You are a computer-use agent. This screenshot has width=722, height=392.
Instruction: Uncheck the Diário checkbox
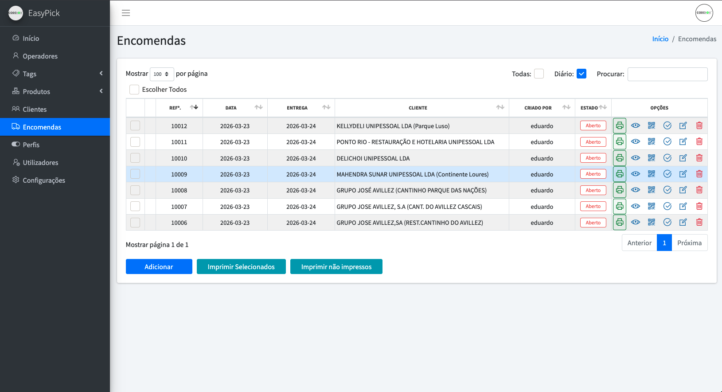[582, 74]
